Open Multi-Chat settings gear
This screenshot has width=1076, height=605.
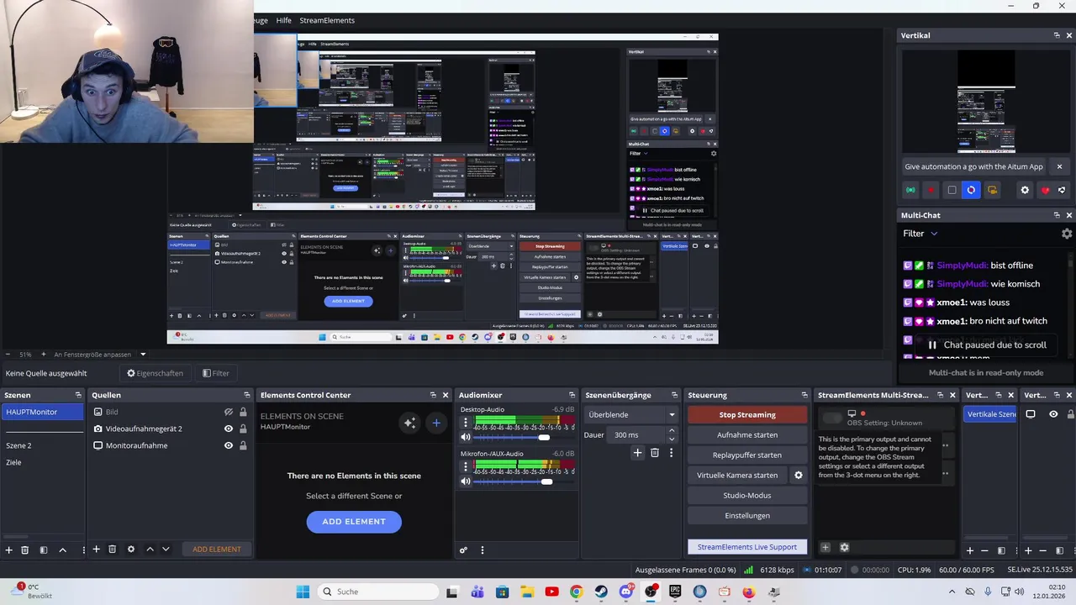(x=1067, y=234)
